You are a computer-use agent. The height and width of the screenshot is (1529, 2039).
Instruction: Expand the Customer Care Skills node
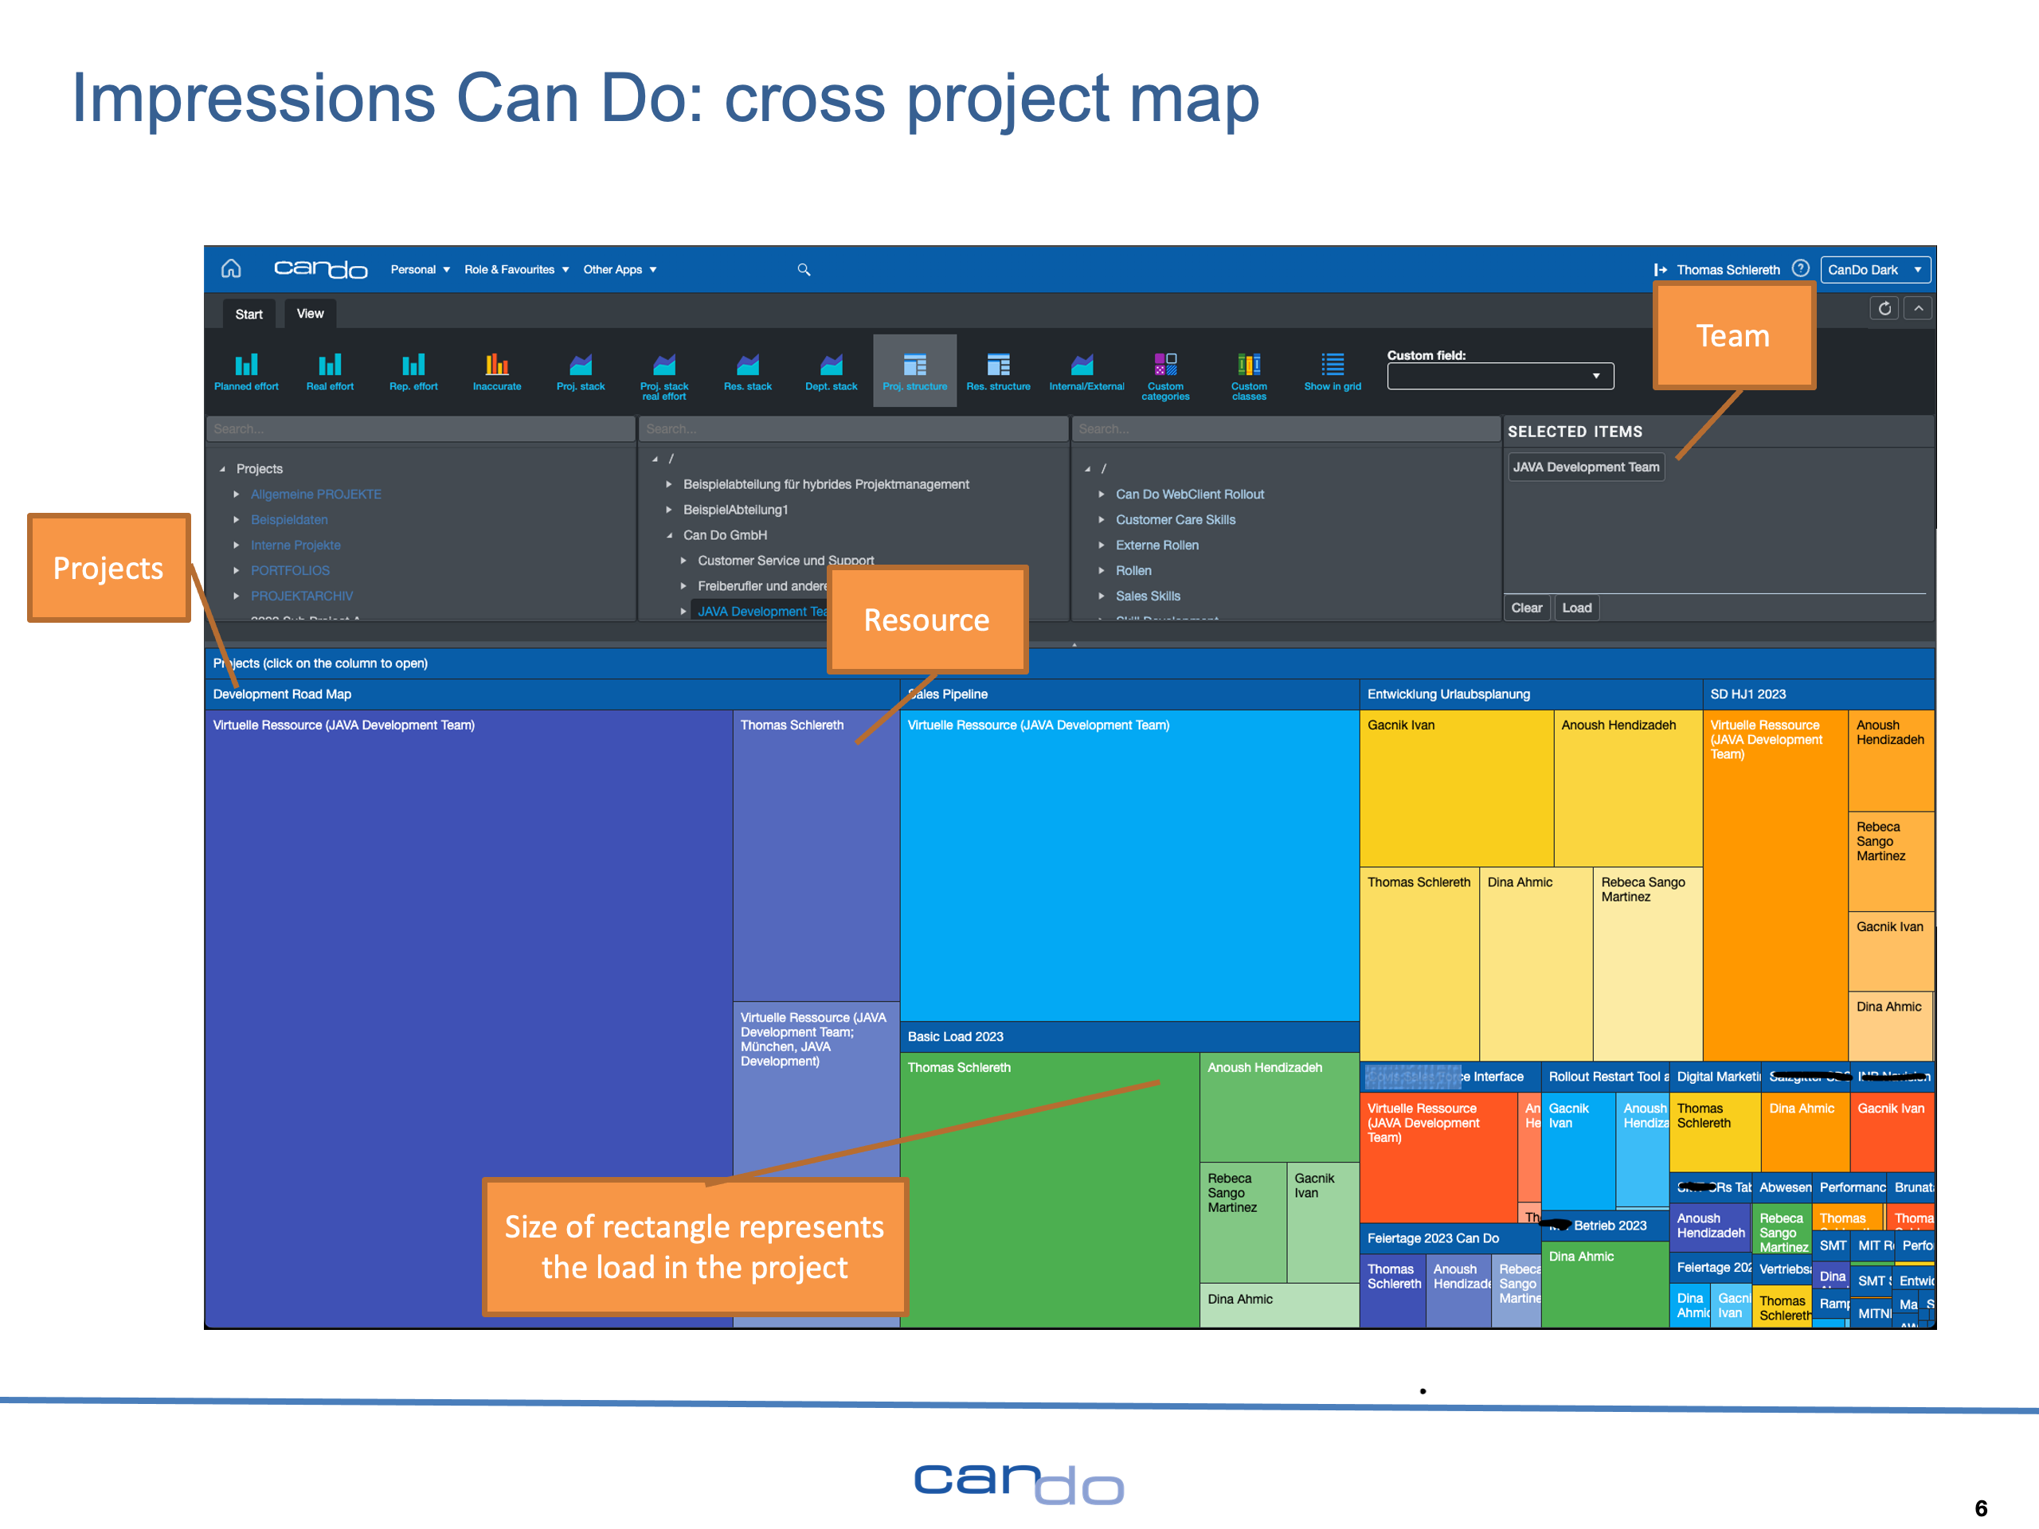point(1102,520)
